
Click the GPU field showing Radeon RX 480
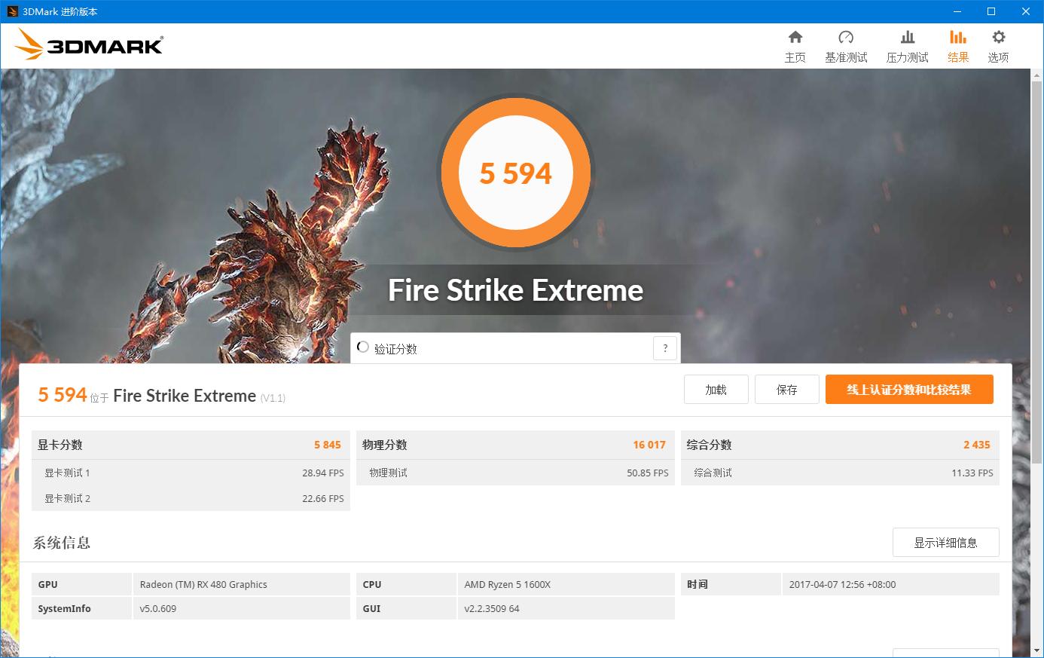[241, 584]
